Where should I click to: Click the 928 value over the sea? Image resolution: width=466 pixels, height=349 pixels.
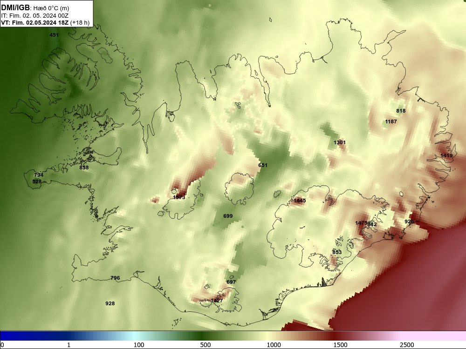point(110,303)
